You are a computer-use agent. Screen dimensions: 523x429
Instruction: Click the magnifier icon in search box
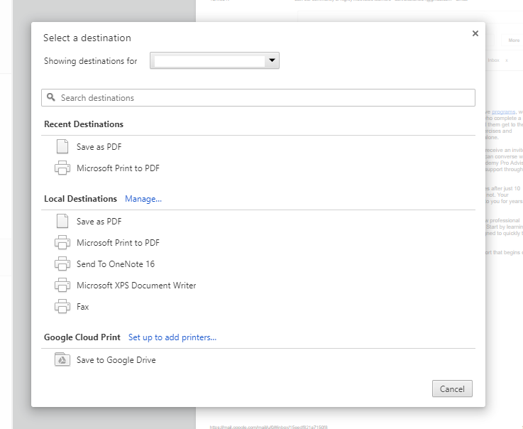point(50,98)
